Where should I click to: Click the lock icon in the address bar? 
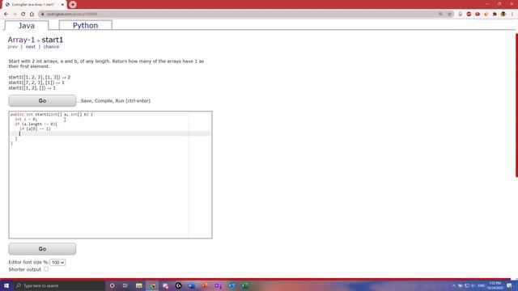pos(43,15)
